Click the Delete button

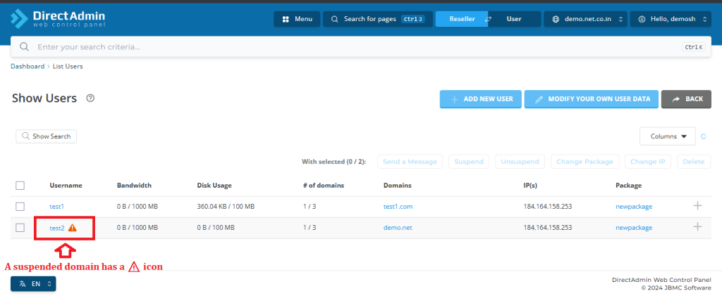click(694, 162)
